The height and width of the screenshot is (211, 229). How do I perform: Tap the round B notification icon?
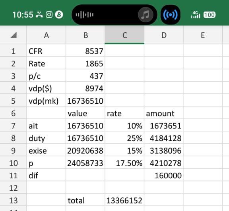59,15
